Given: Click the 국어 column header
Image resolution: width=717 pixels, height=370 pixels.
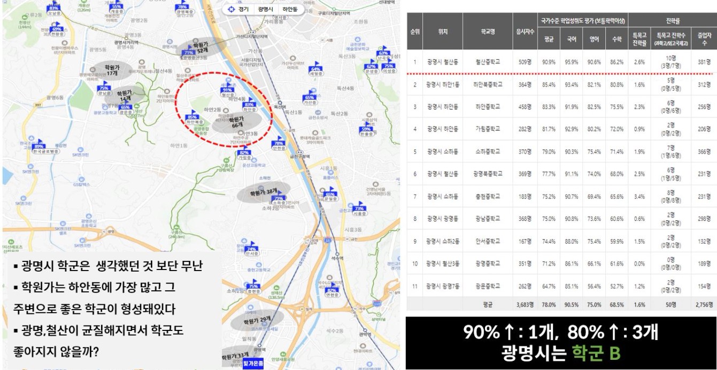Looking at the screenshot, I should [571, 38].
